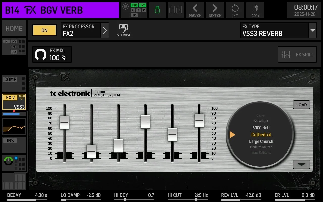Click the LOAD preset button
Screen dimensions: 323x202
click(x=301, y=105)
